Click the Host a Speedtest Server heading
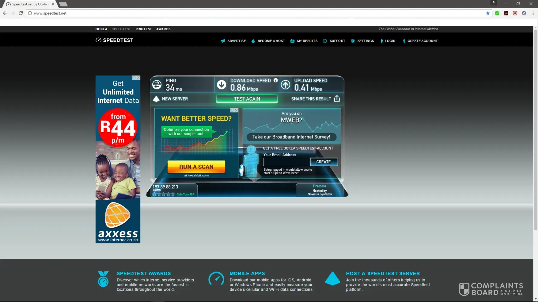Screen dimensions: 538x302 383,274
